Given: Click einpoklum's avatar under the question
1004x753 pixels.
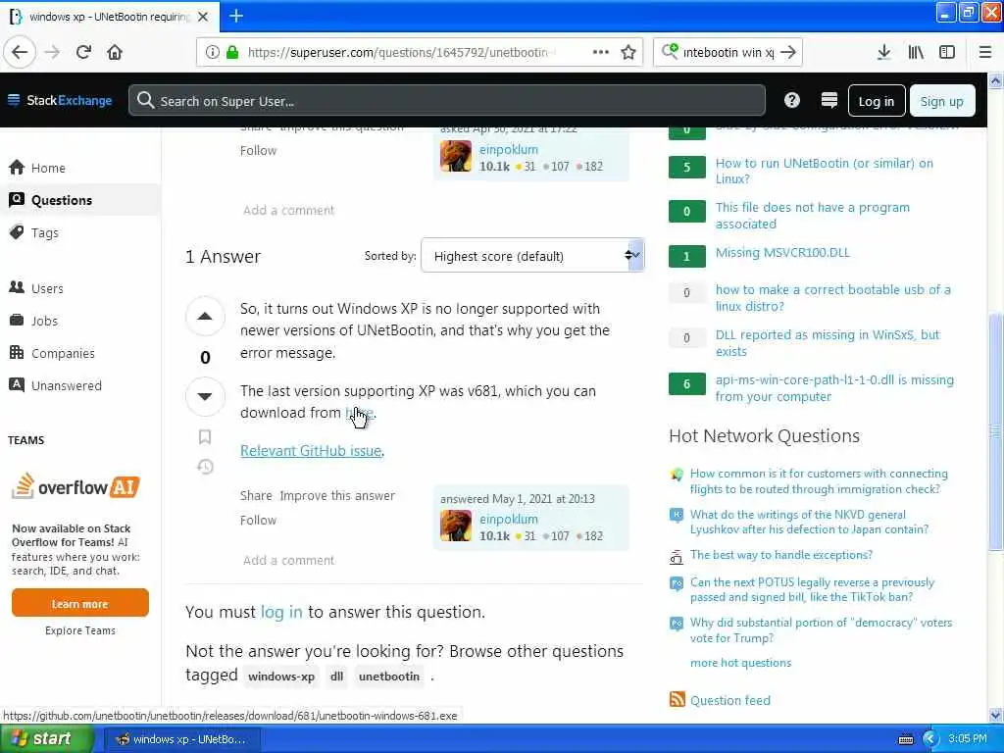Looking at the screenshot, I should coord(456,156).
